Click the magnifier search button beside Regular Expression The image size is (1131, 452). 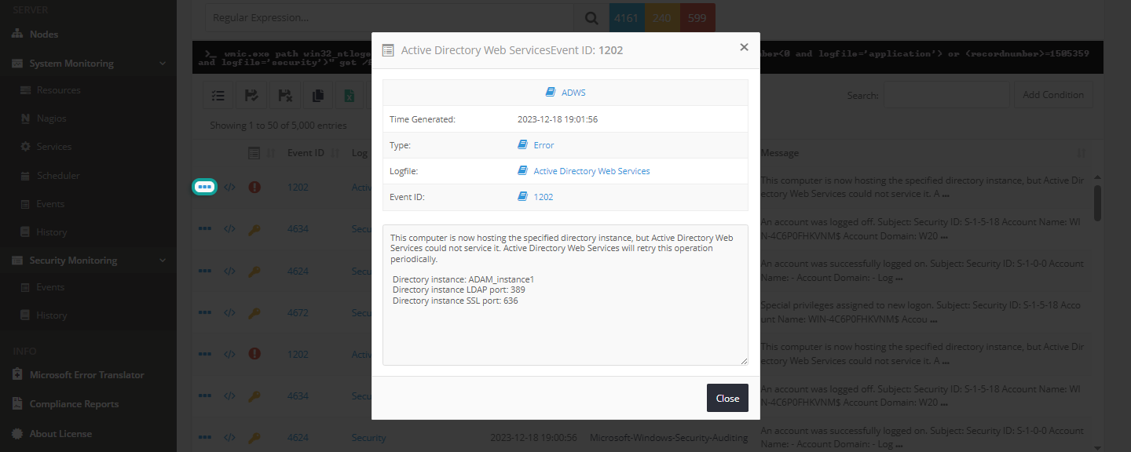591,18
